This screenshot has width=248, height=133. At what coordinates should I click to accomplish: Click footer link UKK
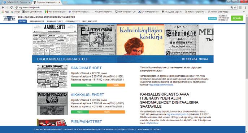click(120, 129)
